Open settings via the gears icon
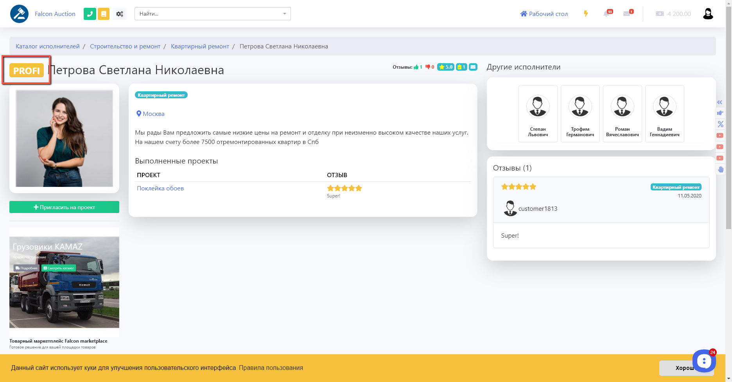Image resolution: width=732 pixels, height=382 pixels. point(120,14)
